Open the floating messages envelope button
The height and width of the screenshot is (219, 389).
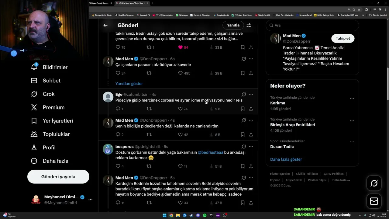click(374, 201)
